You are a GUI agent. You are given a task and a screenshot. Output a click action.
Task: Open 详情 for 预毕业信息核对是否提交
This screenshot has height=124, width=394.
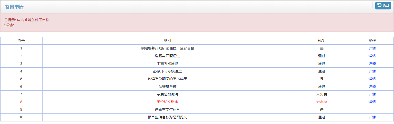coord(372,117)
